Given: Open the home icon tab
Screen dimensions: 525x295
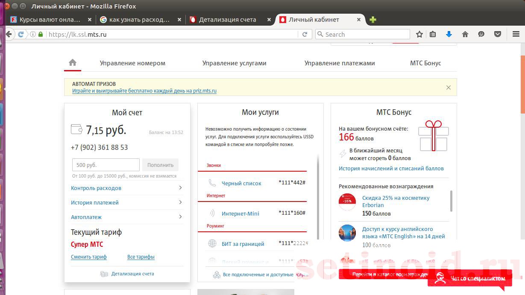Looking at the screenshot, I should click(x=73, y=63).
